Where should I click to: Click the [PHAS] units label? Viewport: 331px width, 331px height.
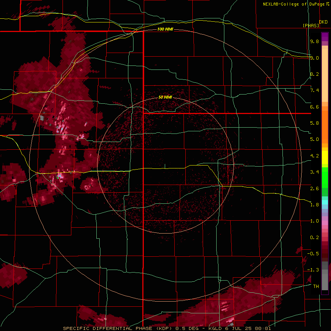pos(311,25)
